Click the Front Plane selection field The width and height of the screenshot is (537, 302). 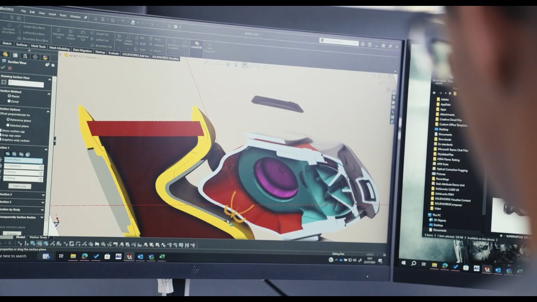coord(23,160)
